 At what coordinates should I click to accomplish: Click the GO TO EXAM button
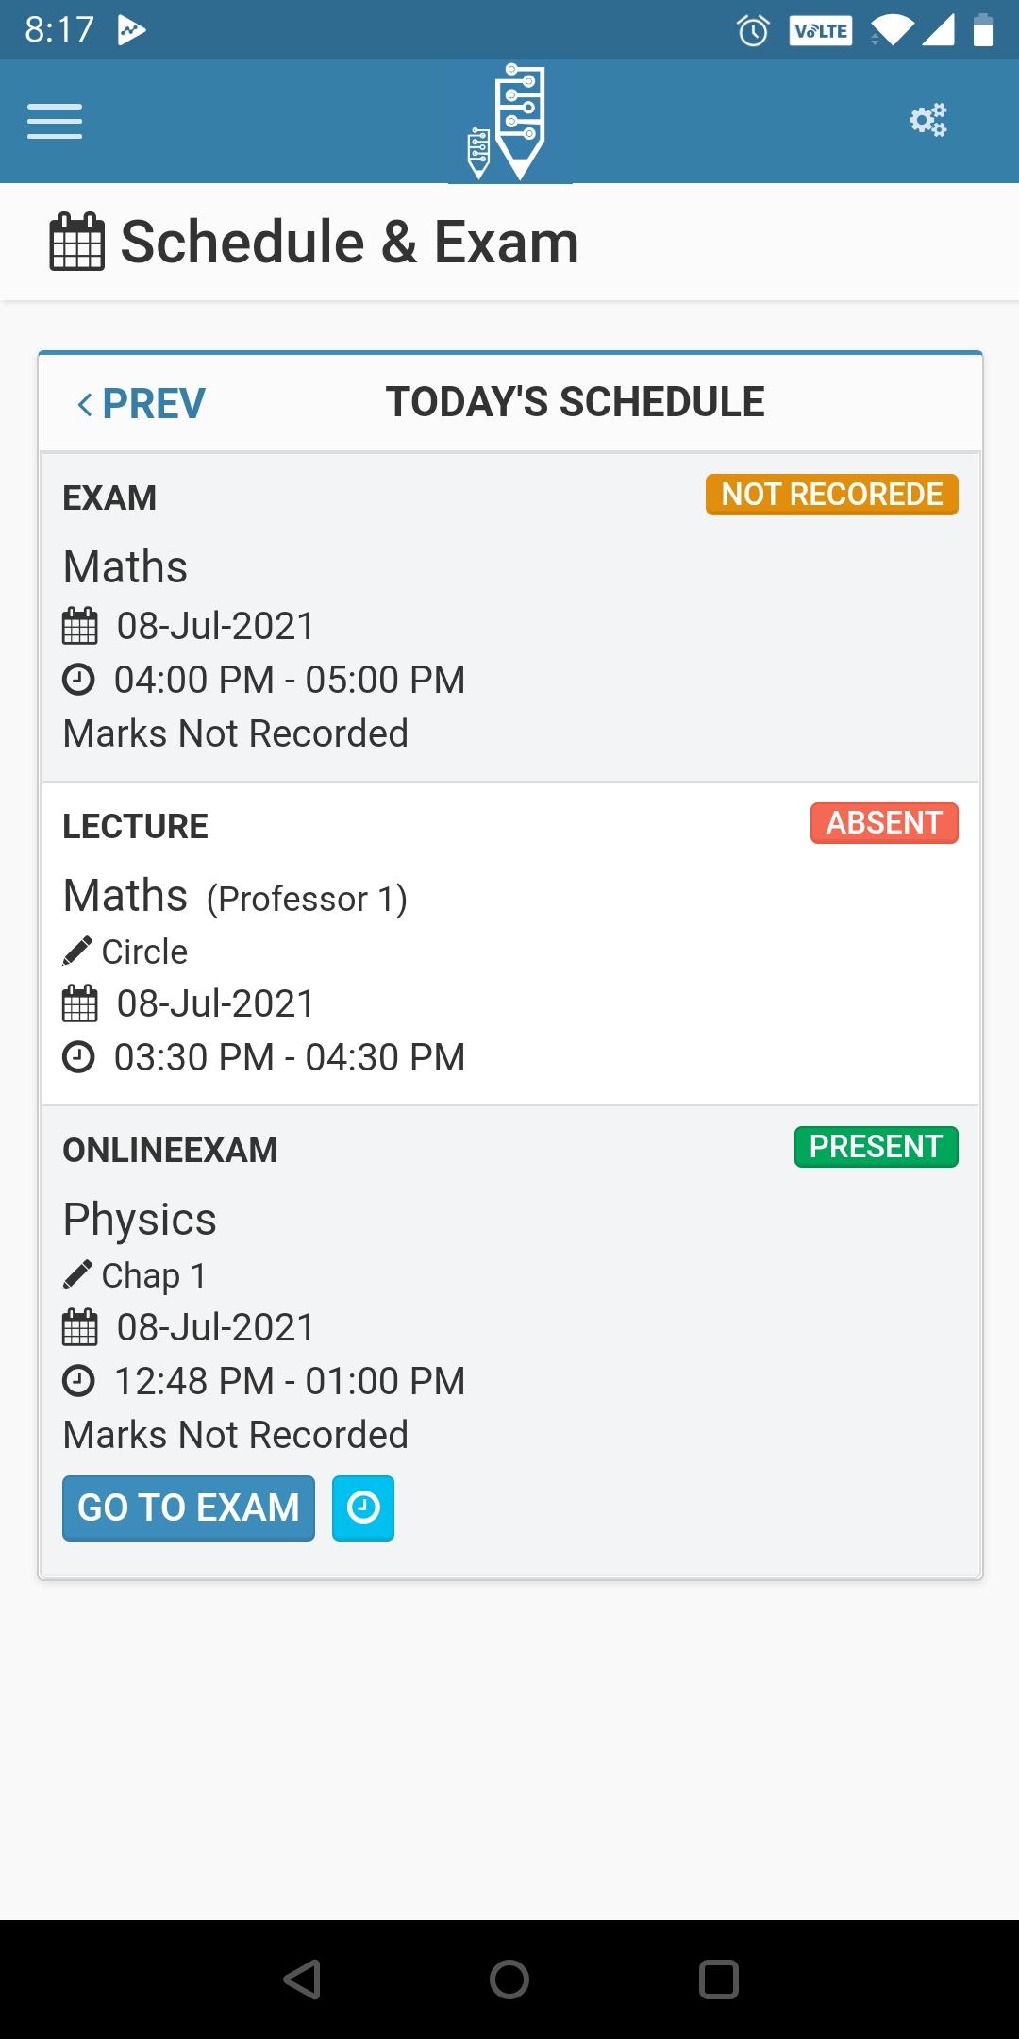[189, 1508]
